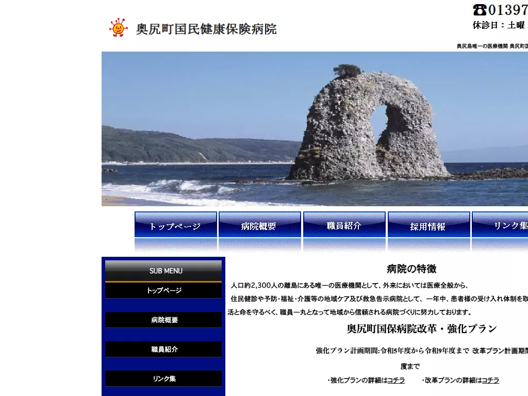Viewport: 528px width, 396px height.
Task: Click the orange sun mascot logo
Action: tap(118, 28)
